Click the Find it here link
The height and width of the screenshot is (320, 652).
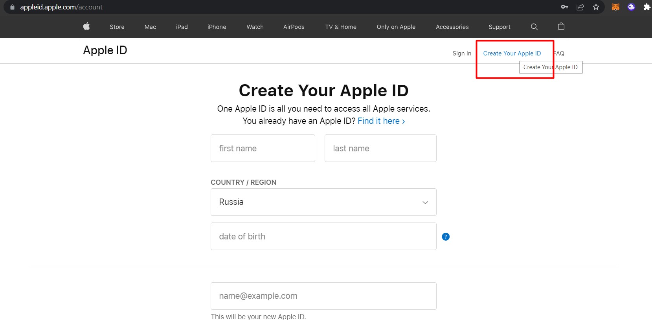[381, 121]
